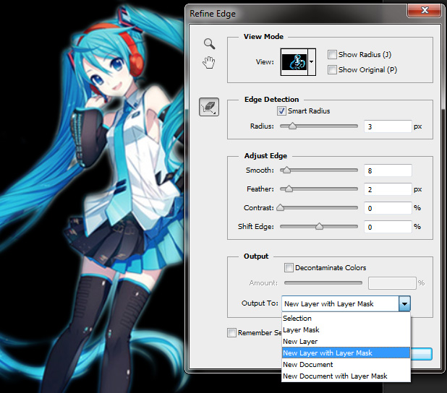The width and height of the screenshot is (447, 393).
Task: Select the Zoom tool magnifier icon
Action: 209,43
